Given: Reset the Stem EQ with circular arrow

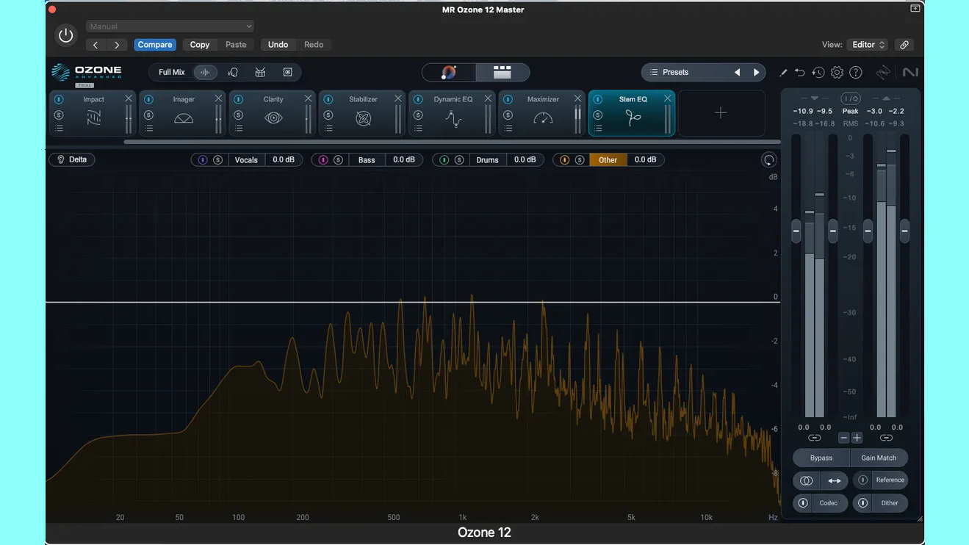Looking at the screenshot, I should (768, 160).
